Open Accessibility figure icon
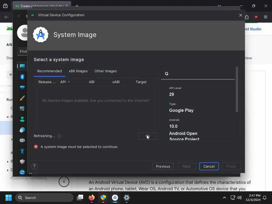Image resolution: width=272 pixels, height=204 pixels. pyautogui.click(x=22, y=151)
